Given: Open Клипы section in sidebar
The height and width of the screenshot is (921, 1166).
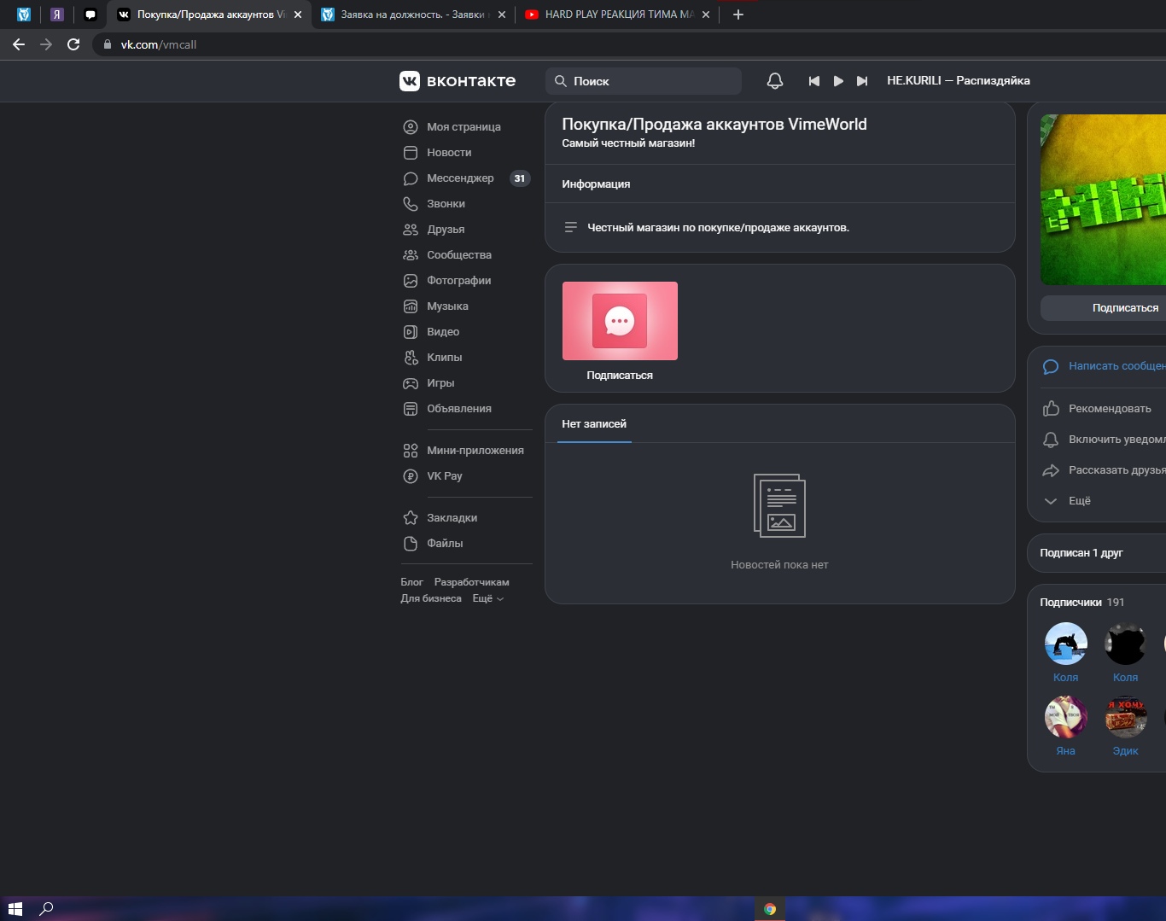Looking at the screenshot, I should point(444,358).
